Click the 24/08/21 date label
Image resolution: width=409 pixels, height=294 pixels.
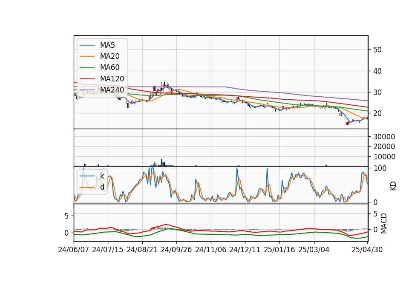[x=142, y=250]
